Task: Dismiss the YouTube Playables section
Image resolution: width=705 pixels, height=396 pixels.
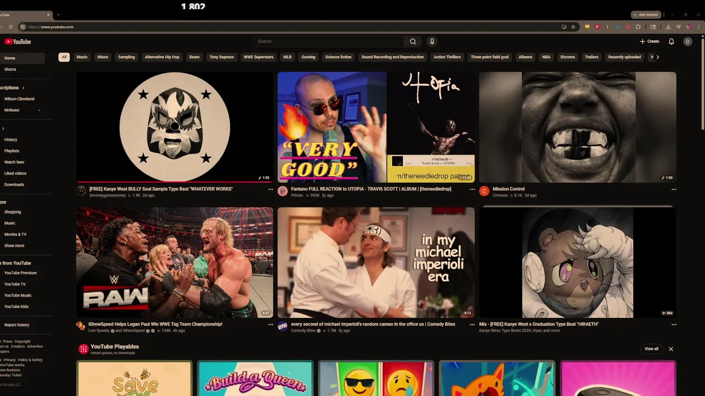Action: click(671, 349)
